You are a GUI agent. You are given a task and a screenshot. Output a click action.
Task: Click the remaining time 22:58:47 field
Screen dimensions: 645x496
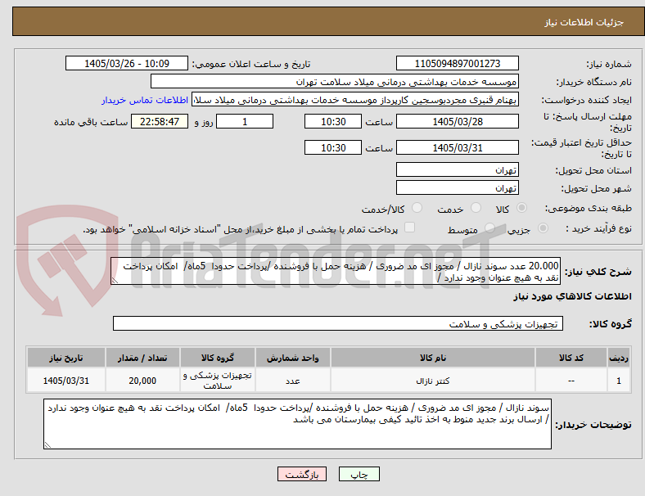(x=160, y=122)
